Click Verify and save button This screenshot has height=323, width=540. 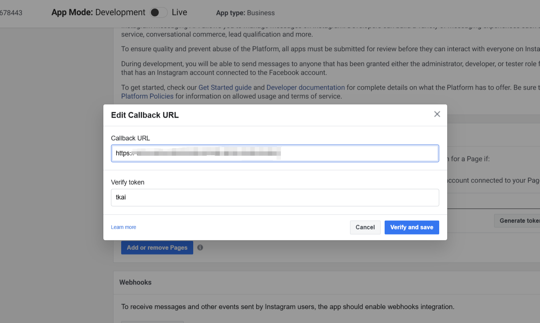click(x=412, y=227)
